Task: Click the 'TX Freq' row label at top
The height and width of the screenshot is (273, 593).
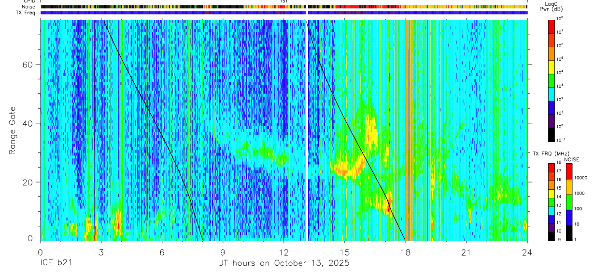Action: (x=26, y=13)
